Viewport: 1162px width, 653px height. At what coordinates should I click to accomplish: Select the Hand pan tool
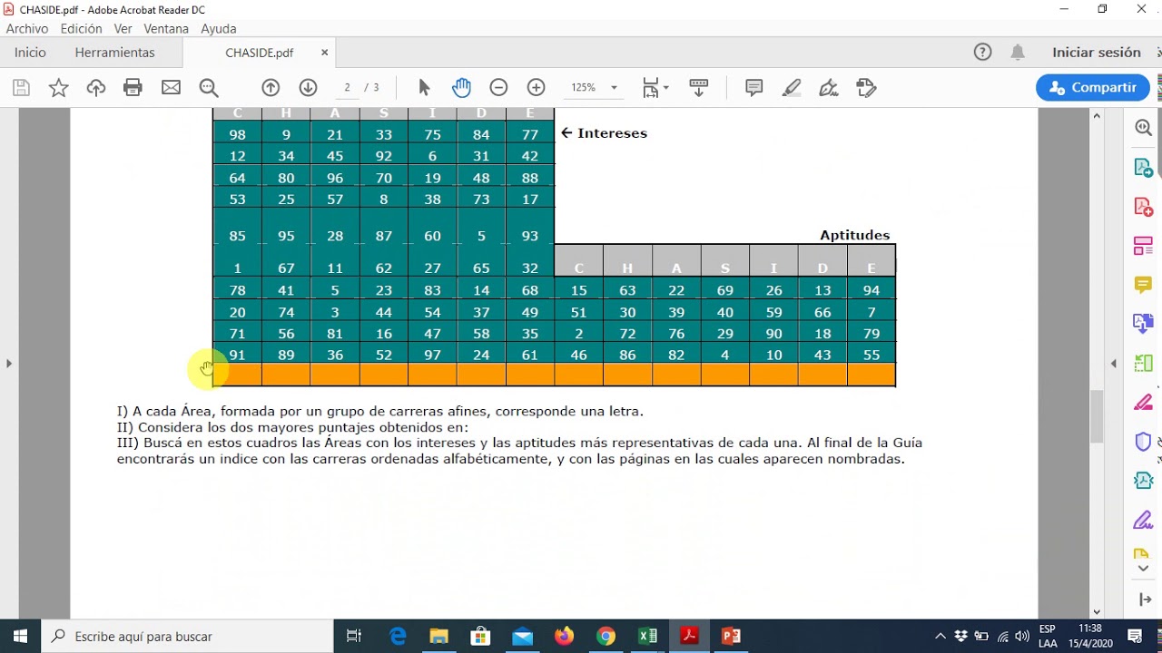click(462, 88)
